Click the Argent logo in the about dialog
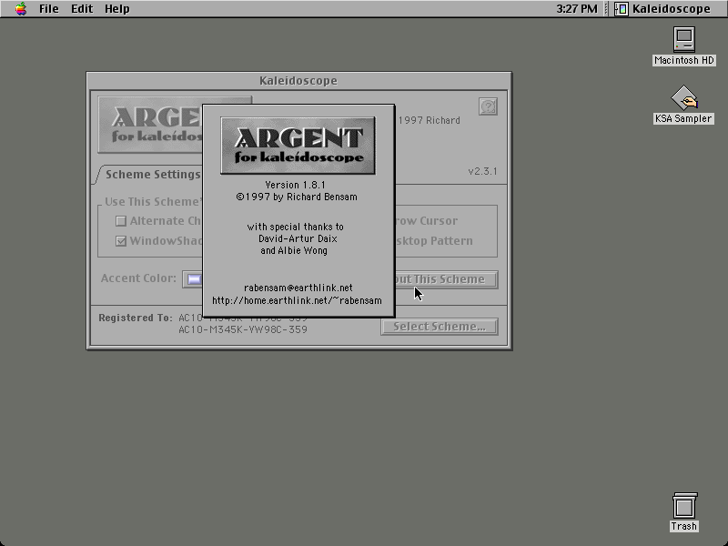Viewport: 728px width, 546px height. tap(298, 146)
